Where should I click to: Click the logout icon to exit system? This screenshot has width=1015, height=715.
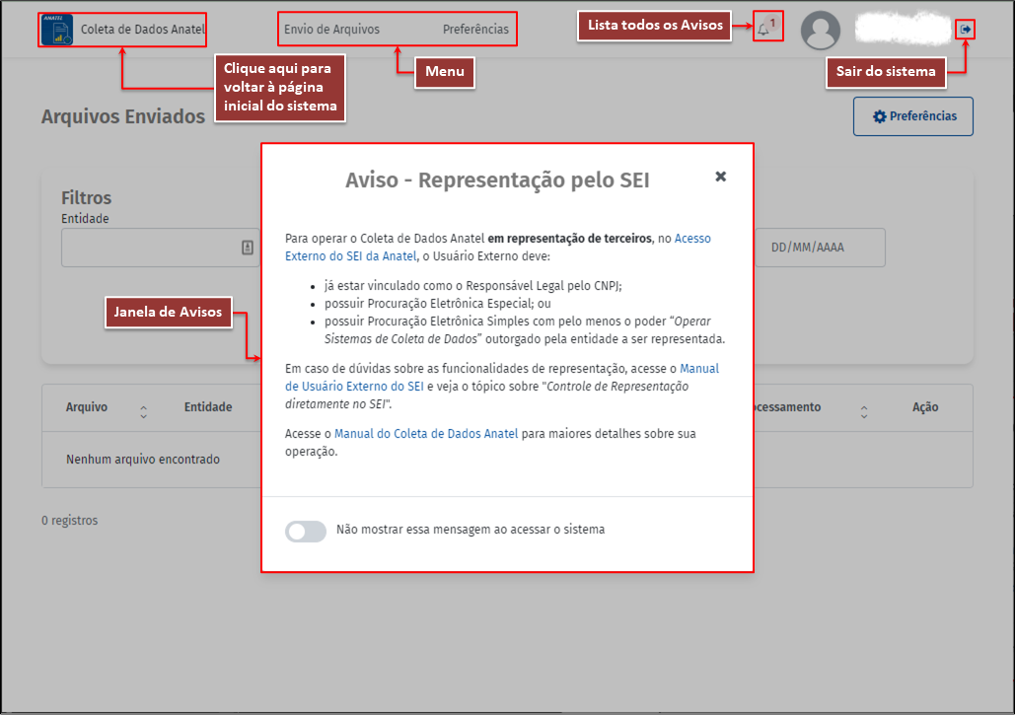[966, 30]
